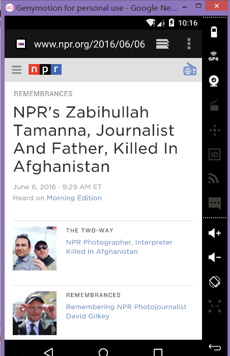Viewport: 230px width, 356px height.
Task: Open browser three-dot overflow menu
Action: (189, 44)
